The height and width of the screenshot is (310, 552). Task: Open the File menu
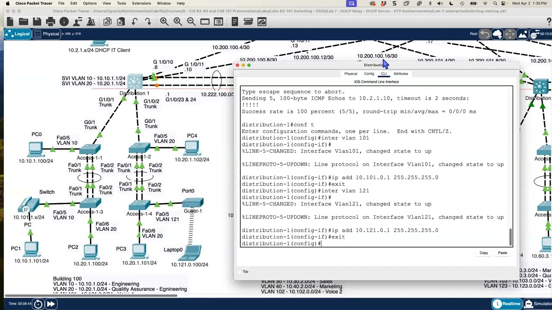tap(61, 3)
